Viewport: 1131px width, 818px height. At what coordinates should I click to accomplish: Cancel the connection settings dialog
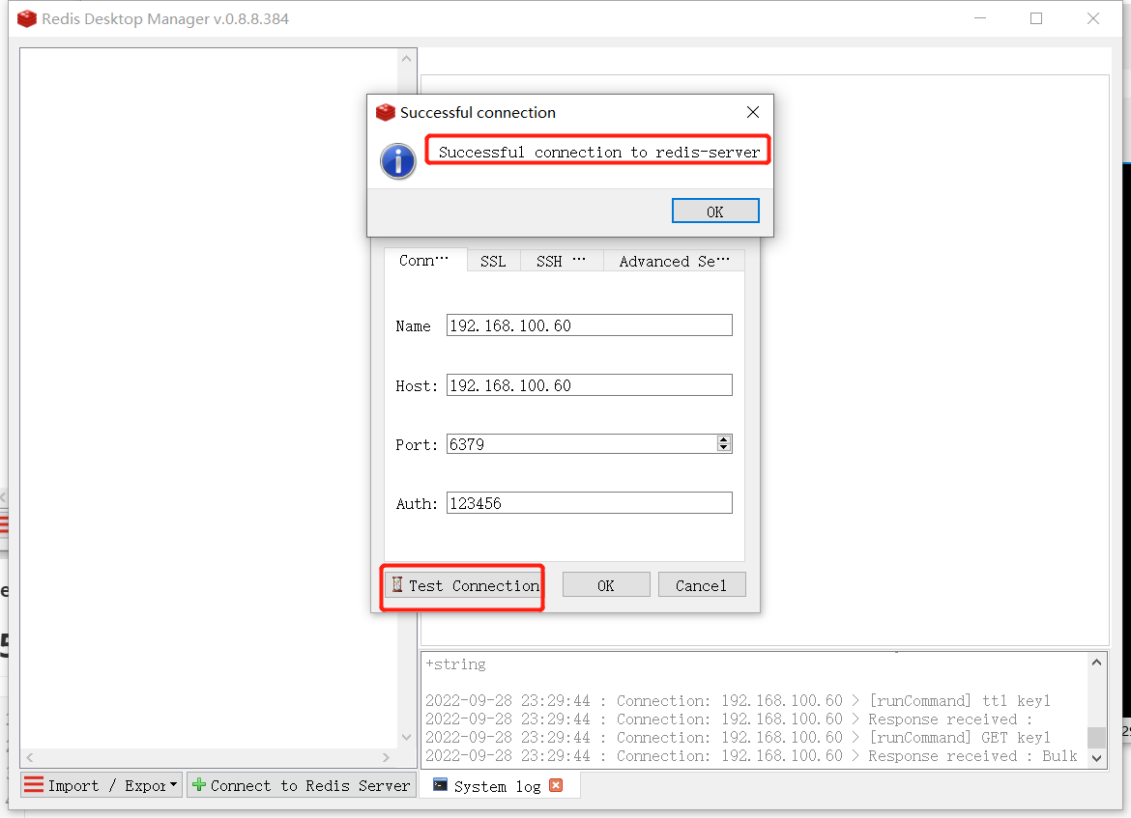pyautogui.click(x=701, y=585)
